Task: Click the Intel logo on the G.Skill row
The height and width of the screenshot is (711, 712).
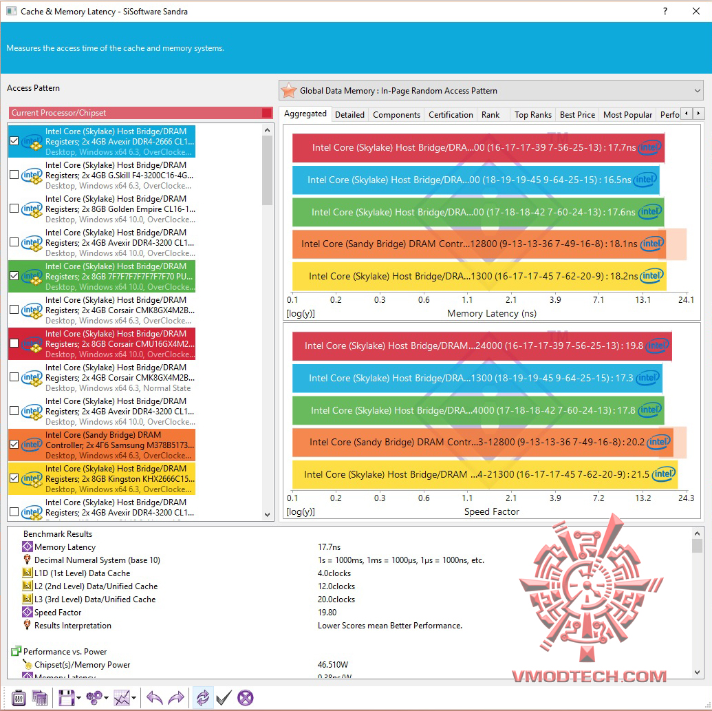Action: (32, 176)
